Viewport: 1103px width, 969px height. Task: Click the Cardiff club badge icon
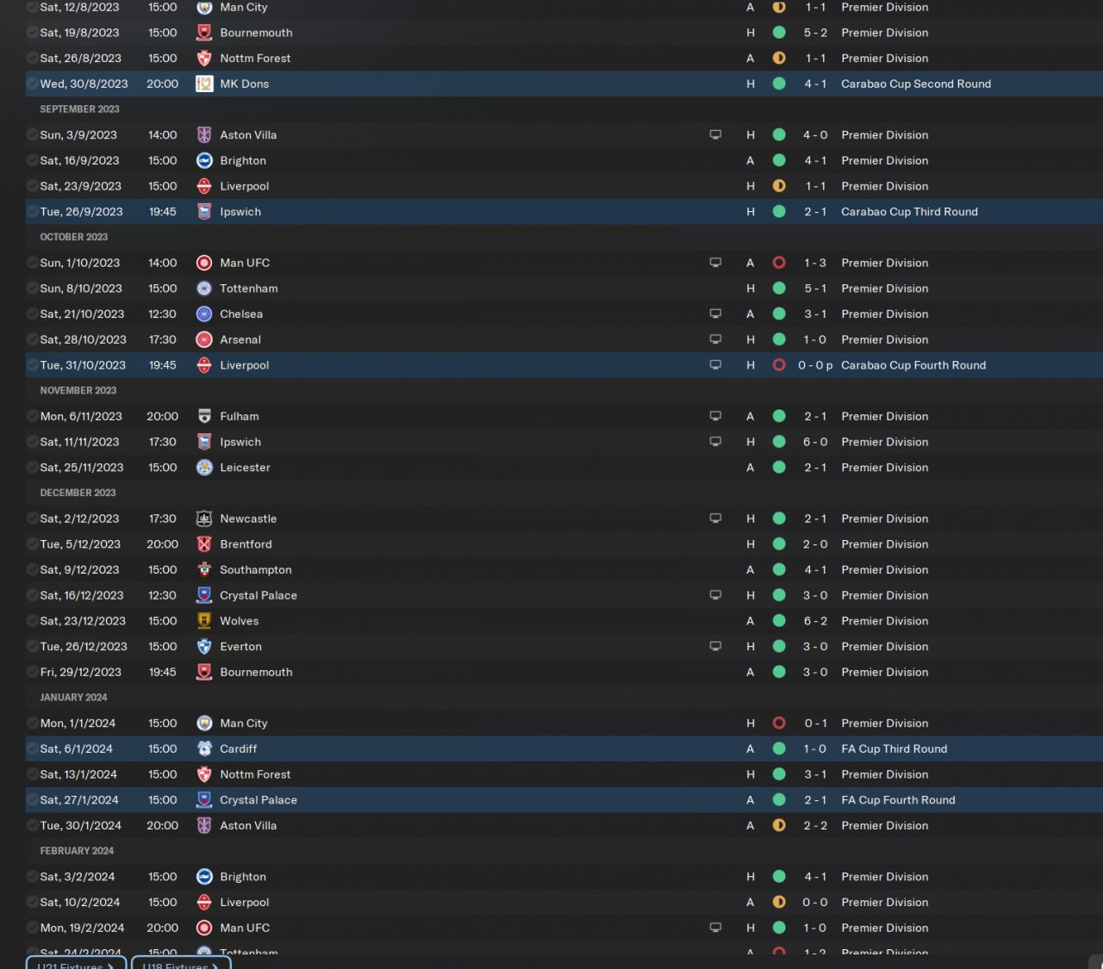204,749
